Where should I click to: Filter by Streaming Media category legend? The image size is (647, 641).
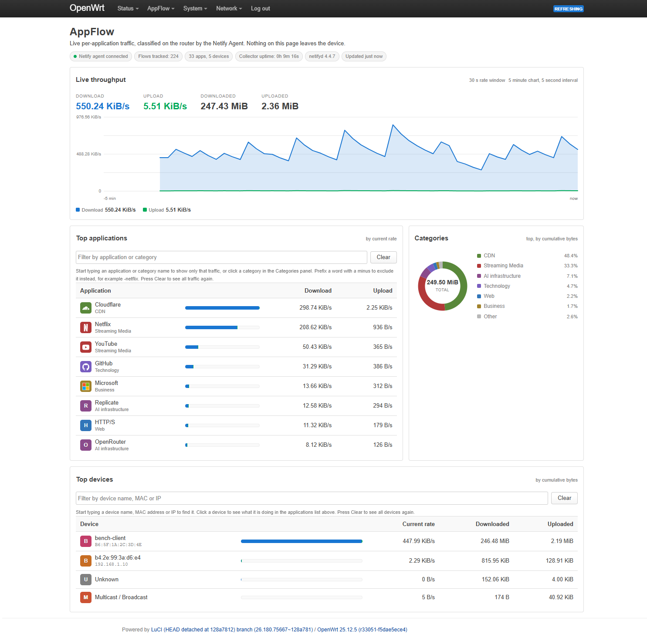[x=503, y=266]
